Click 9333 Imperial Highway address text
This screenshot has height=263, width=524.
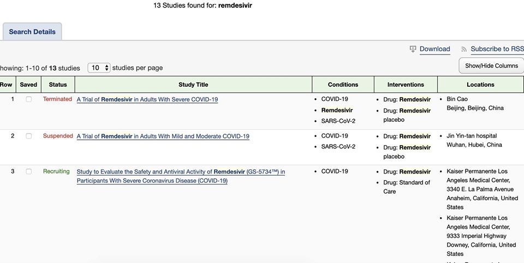477,236
